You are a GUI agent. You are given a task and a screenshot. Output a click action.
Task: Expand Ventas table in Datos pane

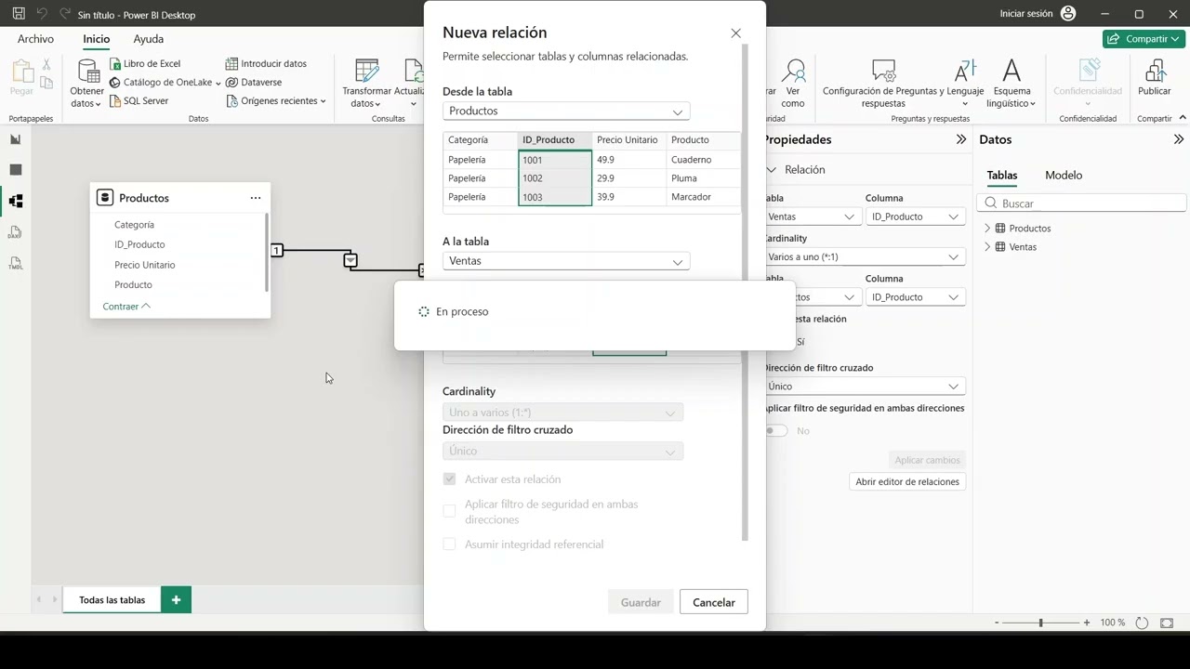coord(987,247)
